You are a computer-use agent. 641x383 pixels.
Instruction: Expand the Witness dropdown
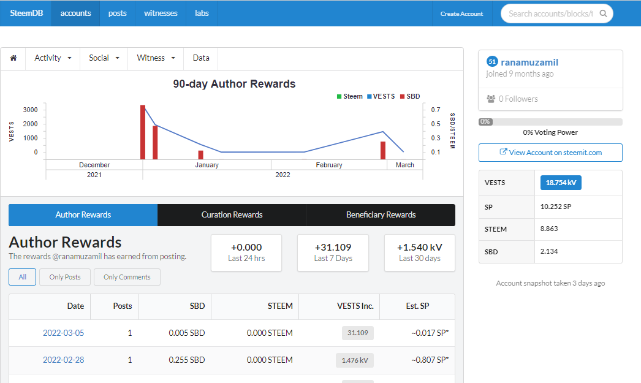(156, 58)
